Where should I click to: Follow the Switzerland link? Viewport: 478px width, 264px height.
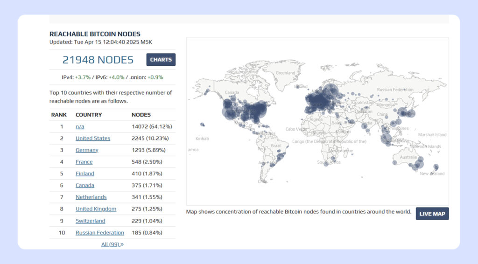pyautogui.click(x=91, y=221)
